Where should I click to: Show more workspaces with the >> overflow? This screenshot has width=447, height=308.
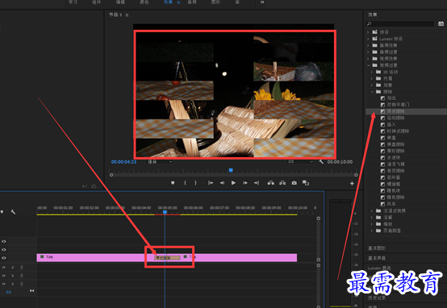click(x=262, y=2)
